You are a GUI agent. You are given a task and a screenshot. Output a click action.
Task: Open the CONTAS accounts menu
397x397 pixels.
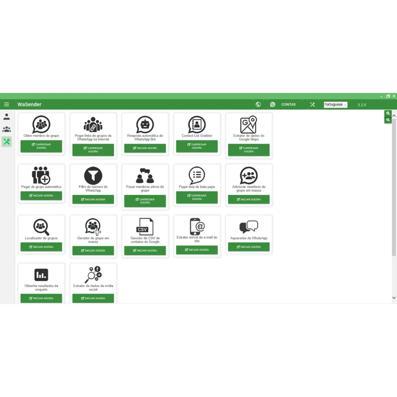pos(288,105)
